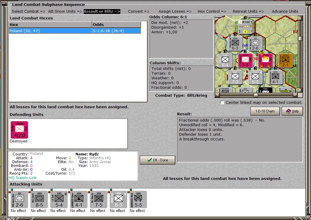
Task: Click the Select Combat subphase
Action: 28,12
